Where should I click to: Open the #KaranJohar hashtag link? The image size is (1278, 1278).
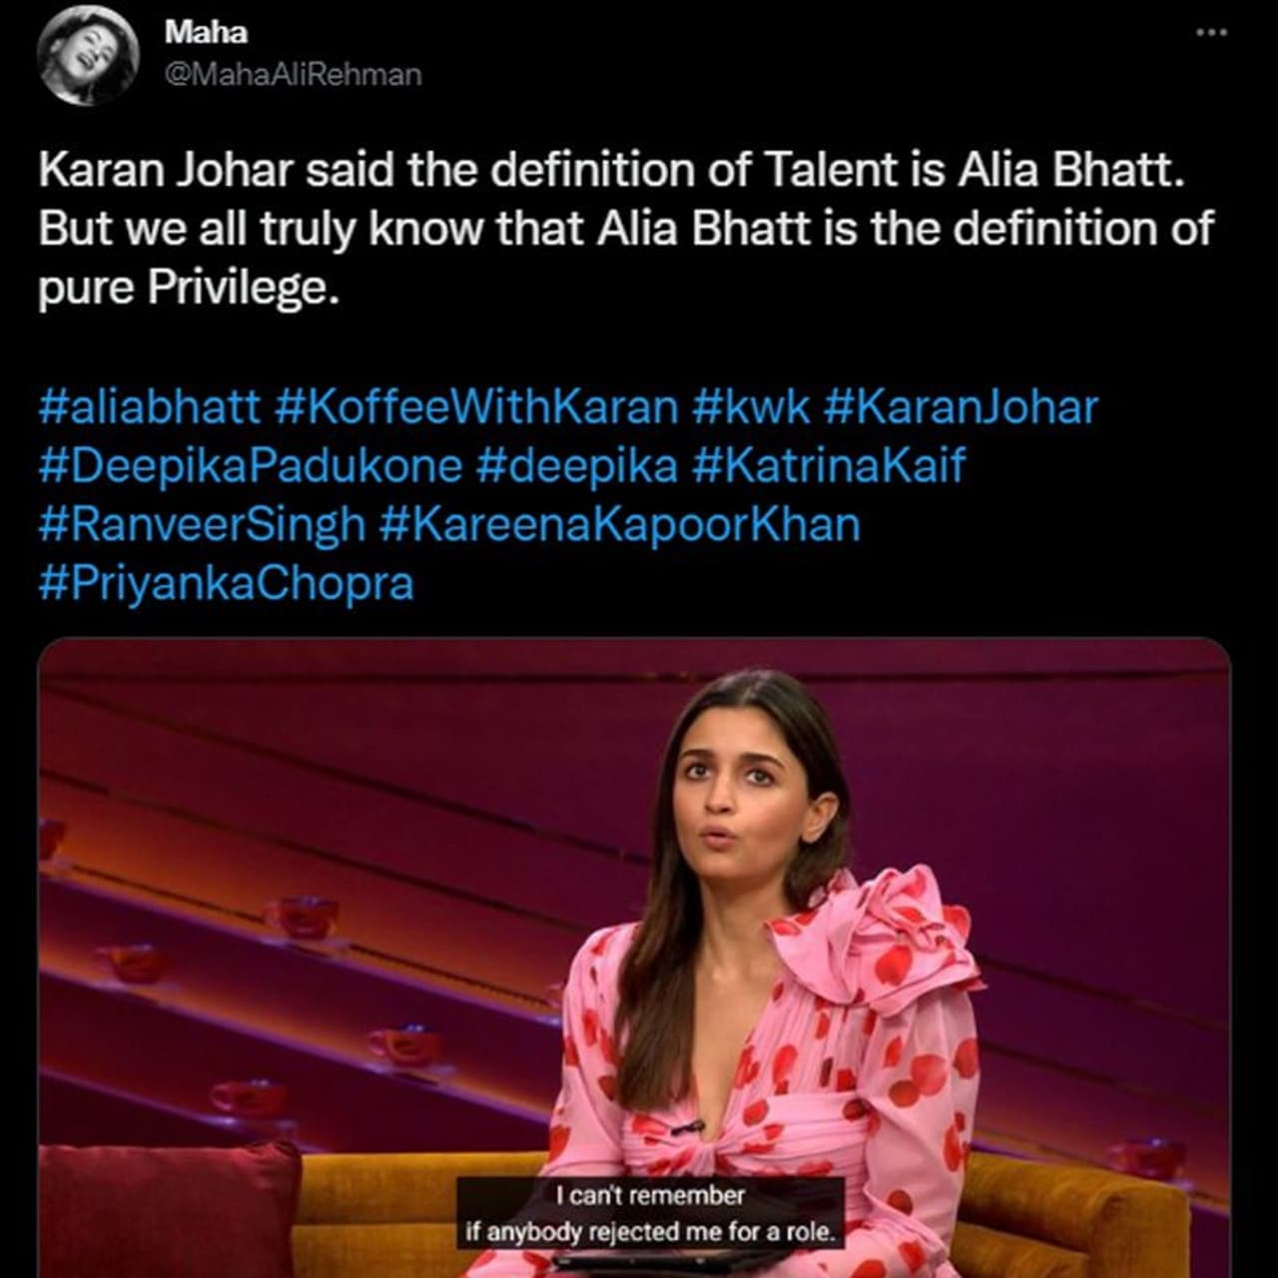(x=962, y=407)
